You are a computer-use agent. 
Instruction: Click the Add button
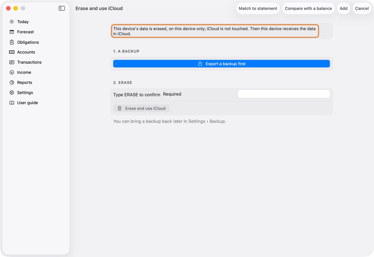[344, 8]
